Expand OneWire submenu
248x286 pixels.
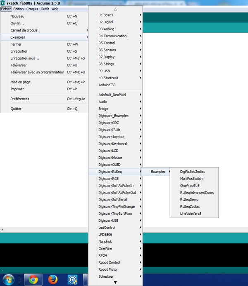116,249
